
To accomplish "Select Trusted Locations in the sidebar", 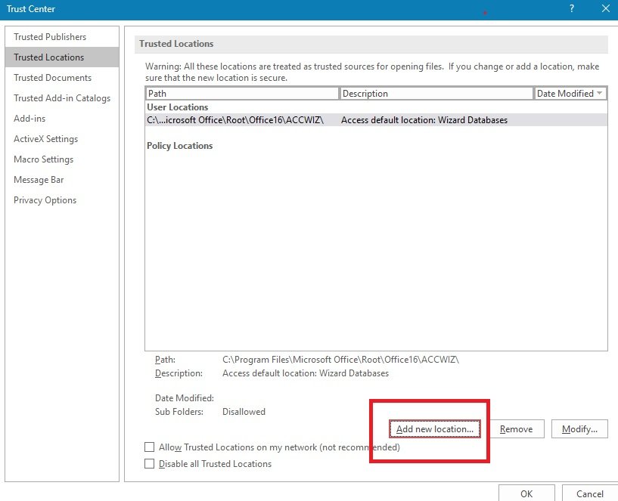I will click(49, 57).
